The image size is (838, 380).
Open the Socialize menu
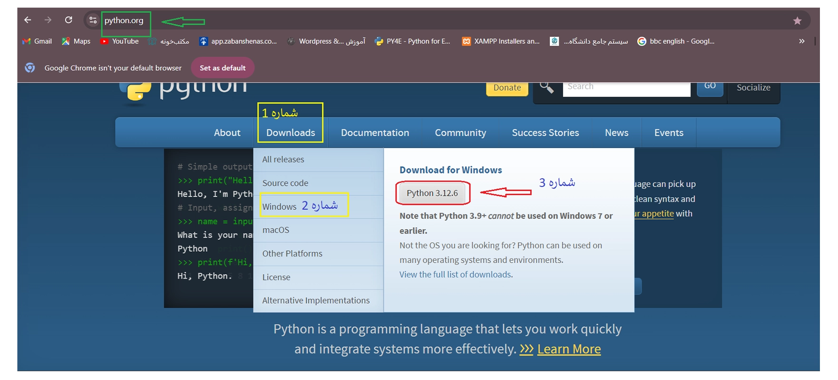753,88
